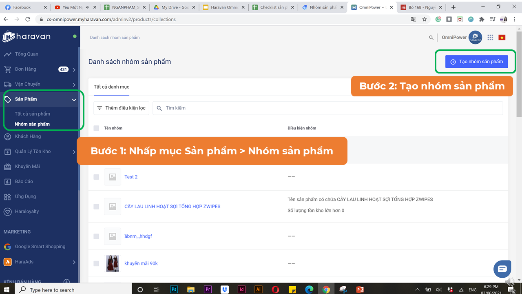
Task: Check the Test 2 row checkbox
Action: point(96,177)
